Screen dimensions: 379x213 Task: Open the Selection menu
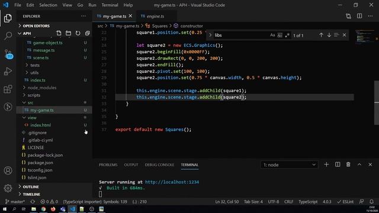(x=48, y=5)
